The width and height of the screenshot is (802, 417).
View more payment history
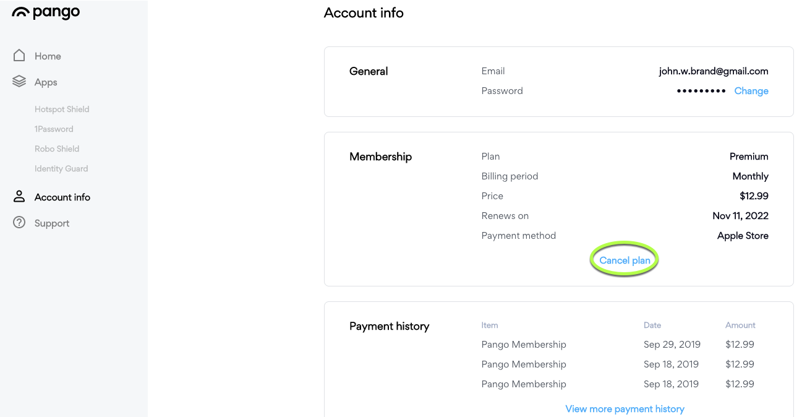[x=625, y=409]
